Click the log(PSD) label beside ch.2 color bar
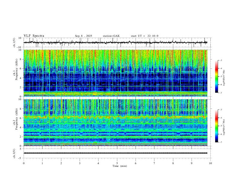Screen dimensions: 237x183 pyautogui.click(x=224, y=127)
